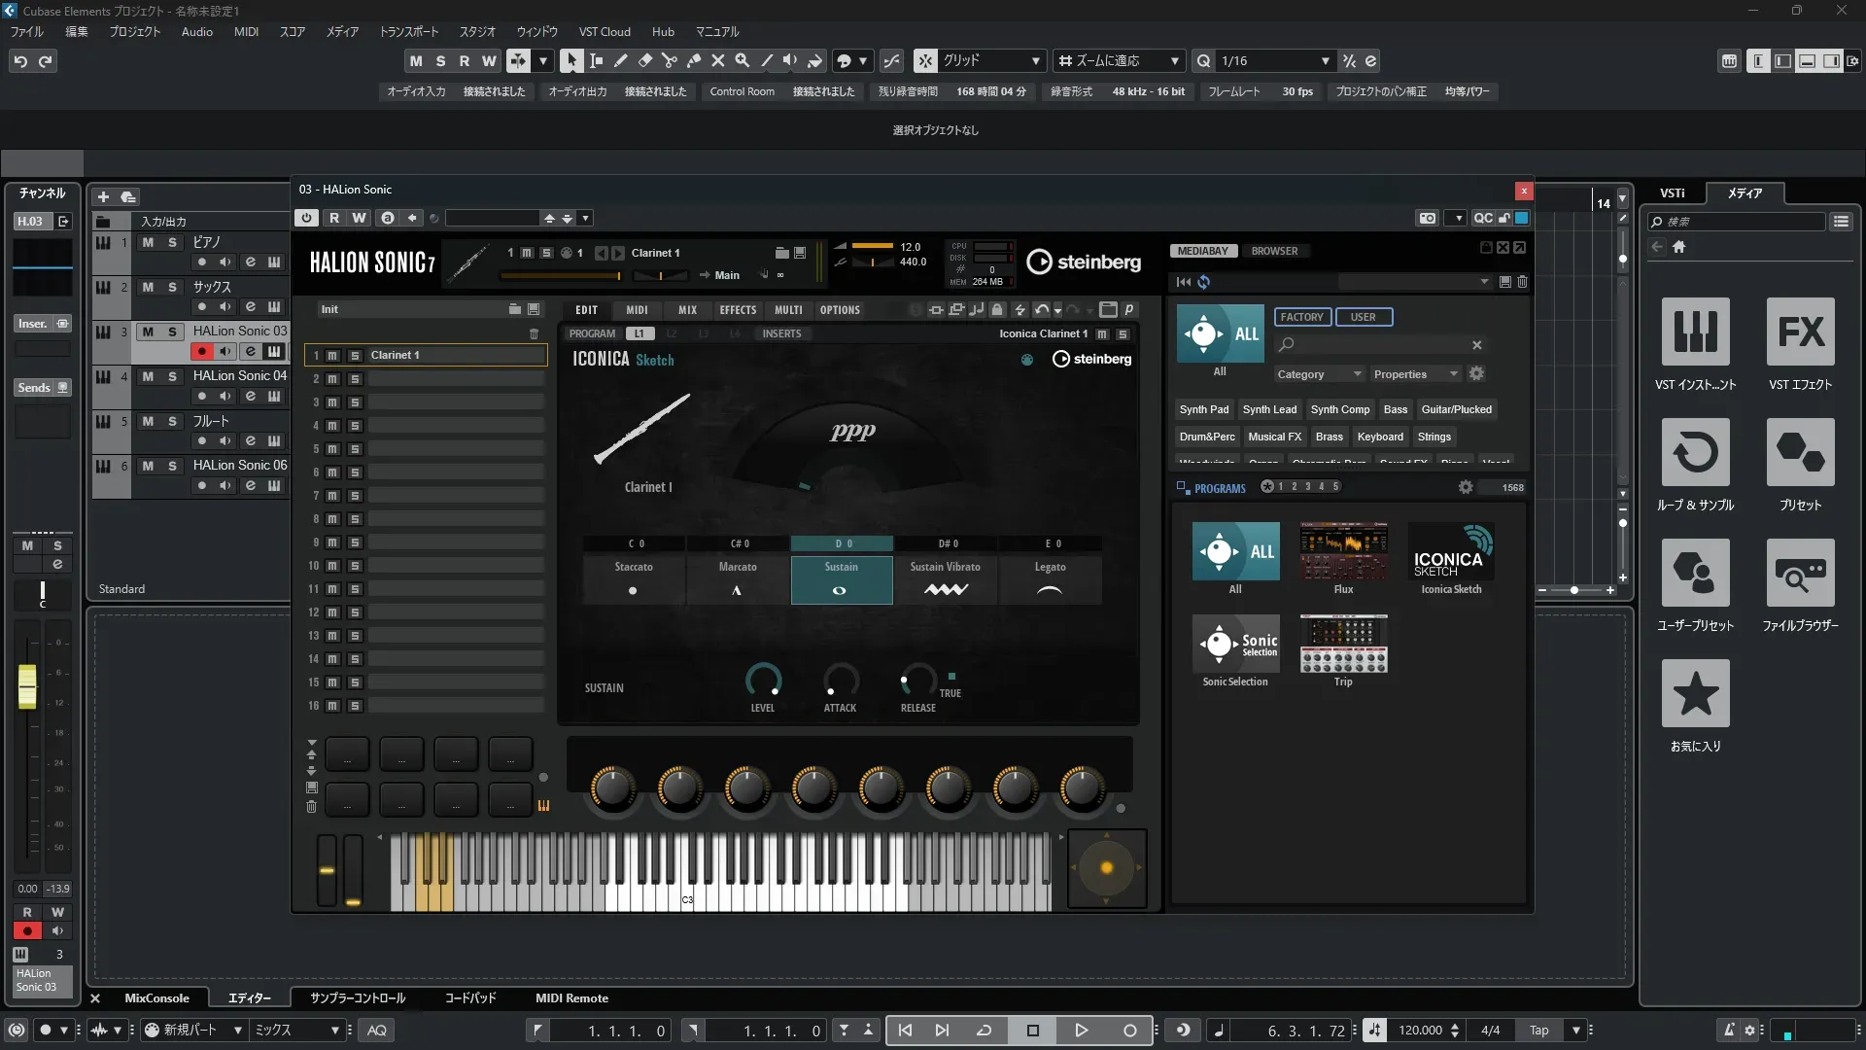This screenshot has width=1866, height=1050.
Task: Open the VST Effects FX tile
Action: (x=1800, y=332)
